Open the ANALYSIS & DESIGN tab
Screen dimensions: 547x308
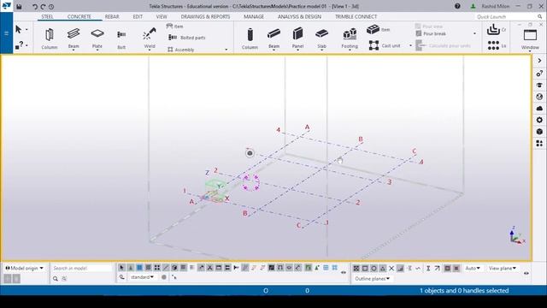click(299, 17)
